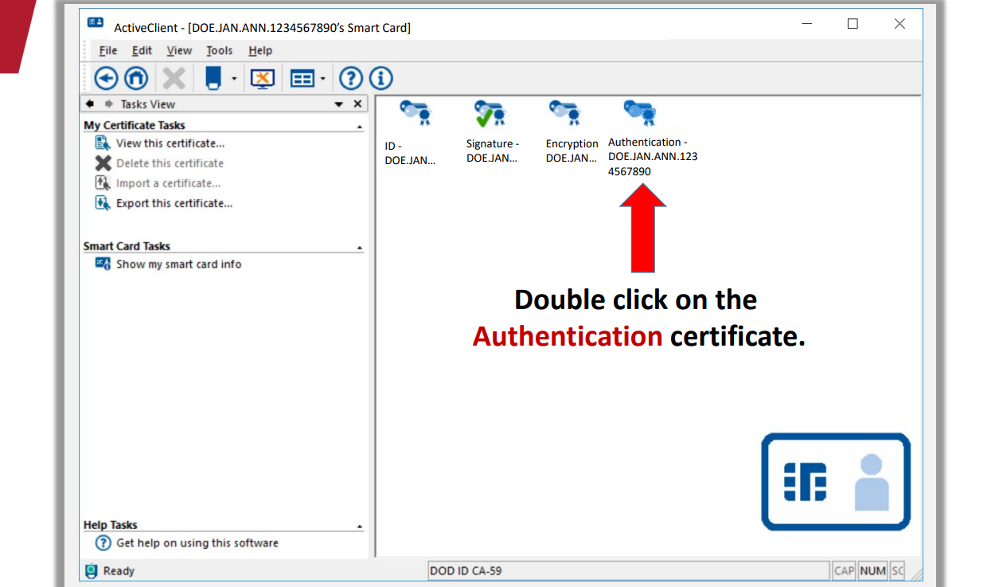The width and height of the screenshot is (995, 587).
Task: Click the blue smart card toolbar icon
Action: 213,77
